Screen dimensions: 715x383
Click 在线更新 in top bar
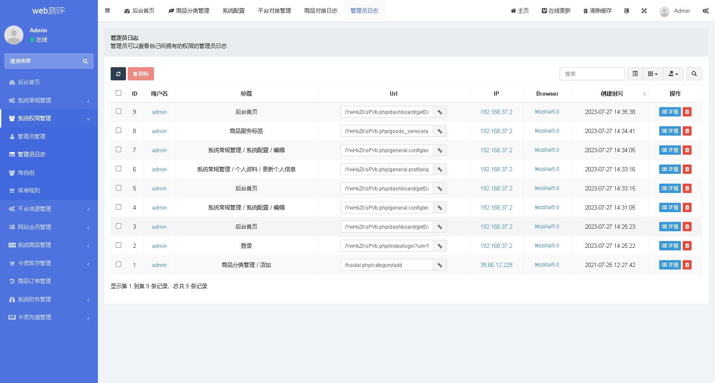tap(556, 11)
